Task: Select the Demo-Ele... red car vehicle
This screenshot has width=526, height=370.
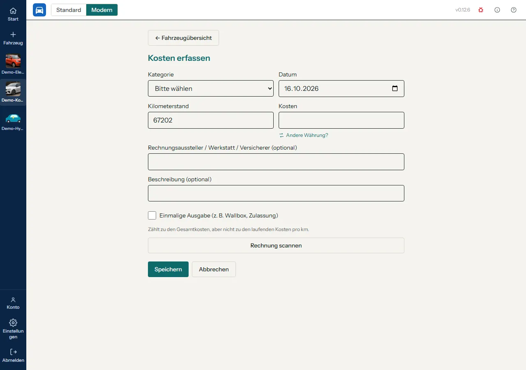Action: [13, 65]
